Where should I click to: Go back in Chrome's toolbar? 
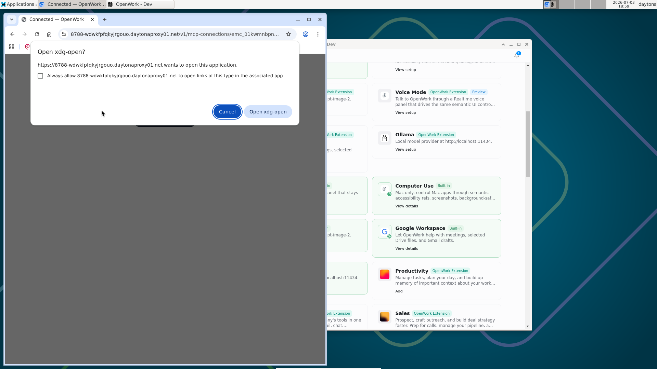click(12, 34)
